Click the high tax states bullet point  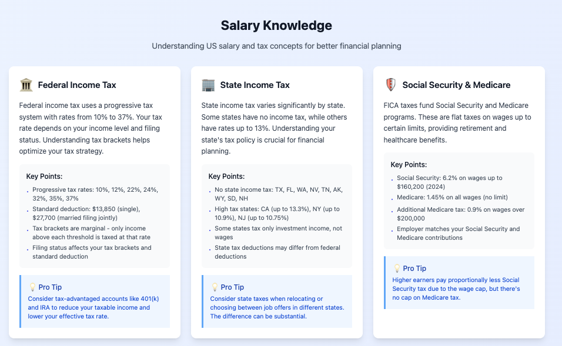[x=277, y=213]
